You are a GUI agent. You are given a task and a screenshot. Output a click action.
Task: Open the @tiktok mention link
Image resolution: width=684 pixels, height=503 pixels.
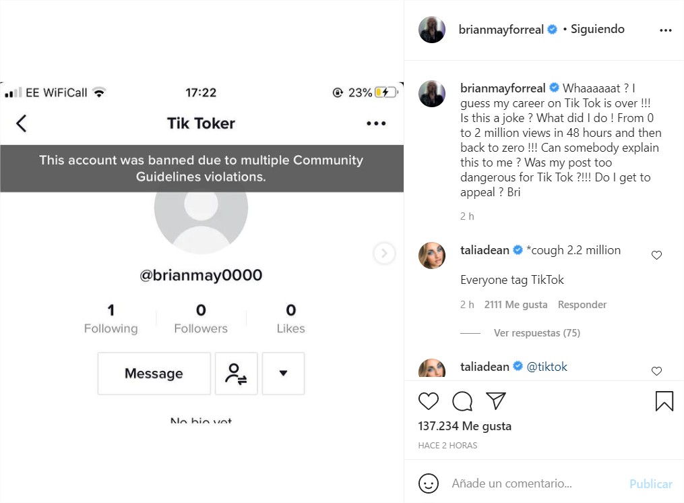547,367
